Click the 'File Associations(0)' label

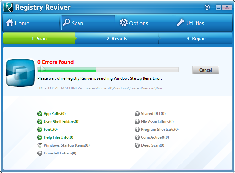click(x=157, y=122)
